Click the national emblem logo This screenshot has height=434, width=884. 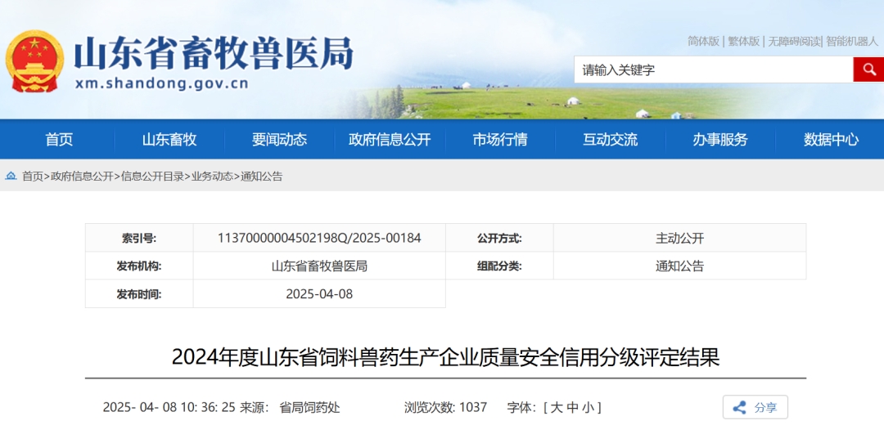[34, 62]
